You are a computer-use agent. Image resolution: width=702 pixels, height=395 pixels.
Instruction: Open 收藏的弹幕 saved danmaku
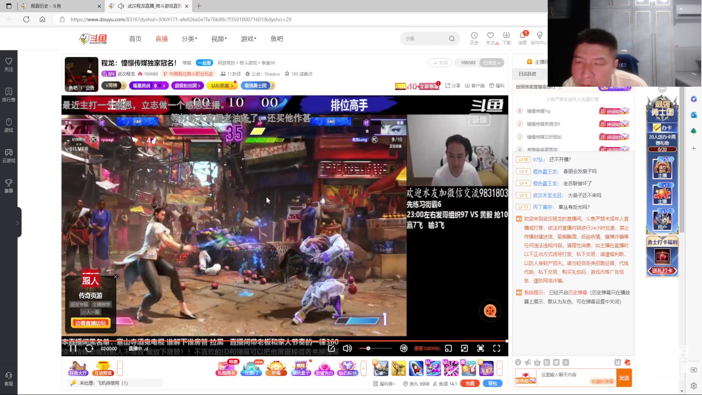click(602, 381)
